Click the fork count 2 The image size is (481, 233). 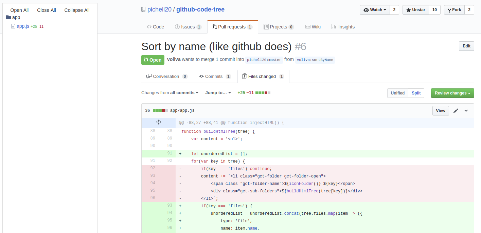(469, 10)
